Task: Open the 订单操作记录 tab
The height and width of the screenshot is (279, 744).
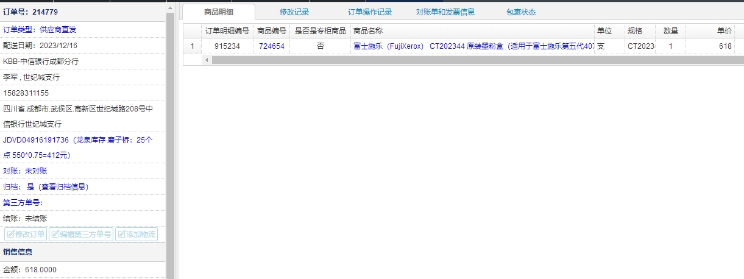Action: [x=370, y=12]
